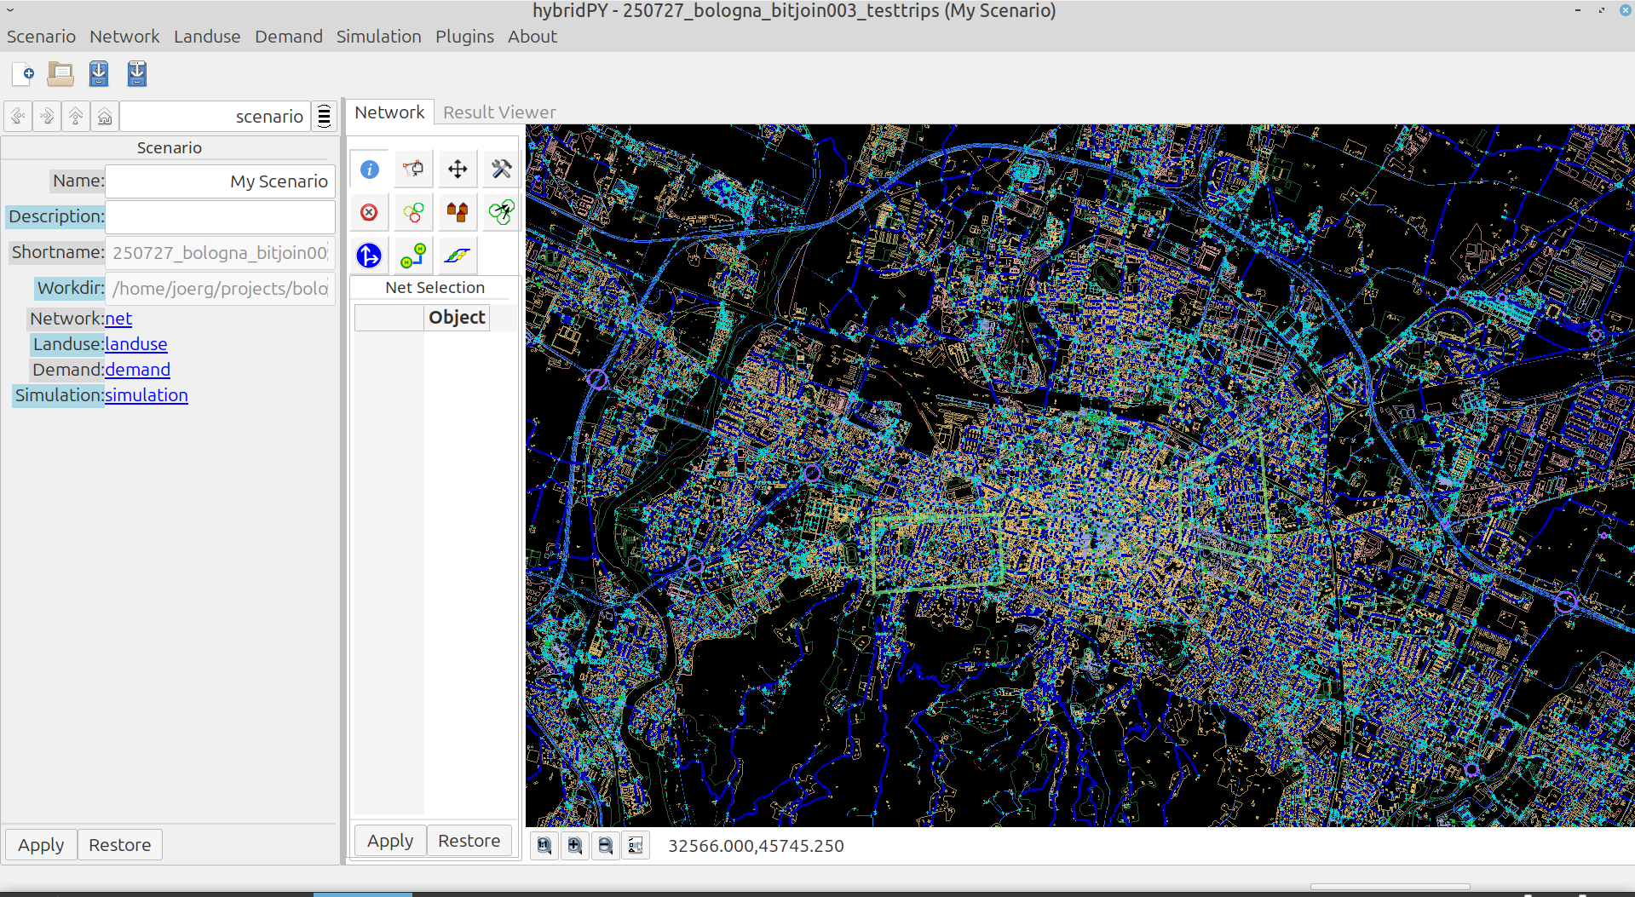This screenshot has width=1635, height=897.
Task: Switch to the Network tab
Action: [x=389, y=112]
